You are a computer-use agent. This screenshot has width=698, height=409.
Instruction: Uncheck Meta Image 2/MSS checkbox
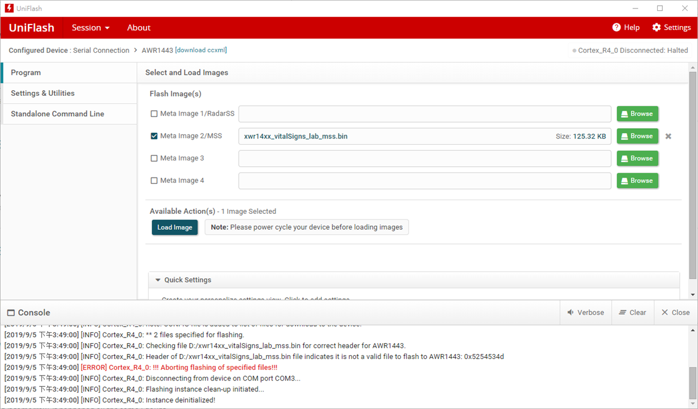[154, 136]
